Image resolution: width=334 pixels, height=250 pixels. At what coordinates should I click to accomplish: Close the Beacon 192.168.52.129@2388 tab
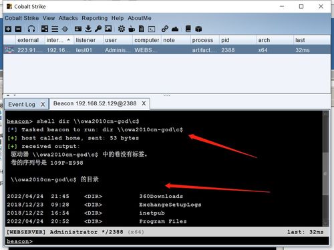pyautogui.click(x=144, y=103)
